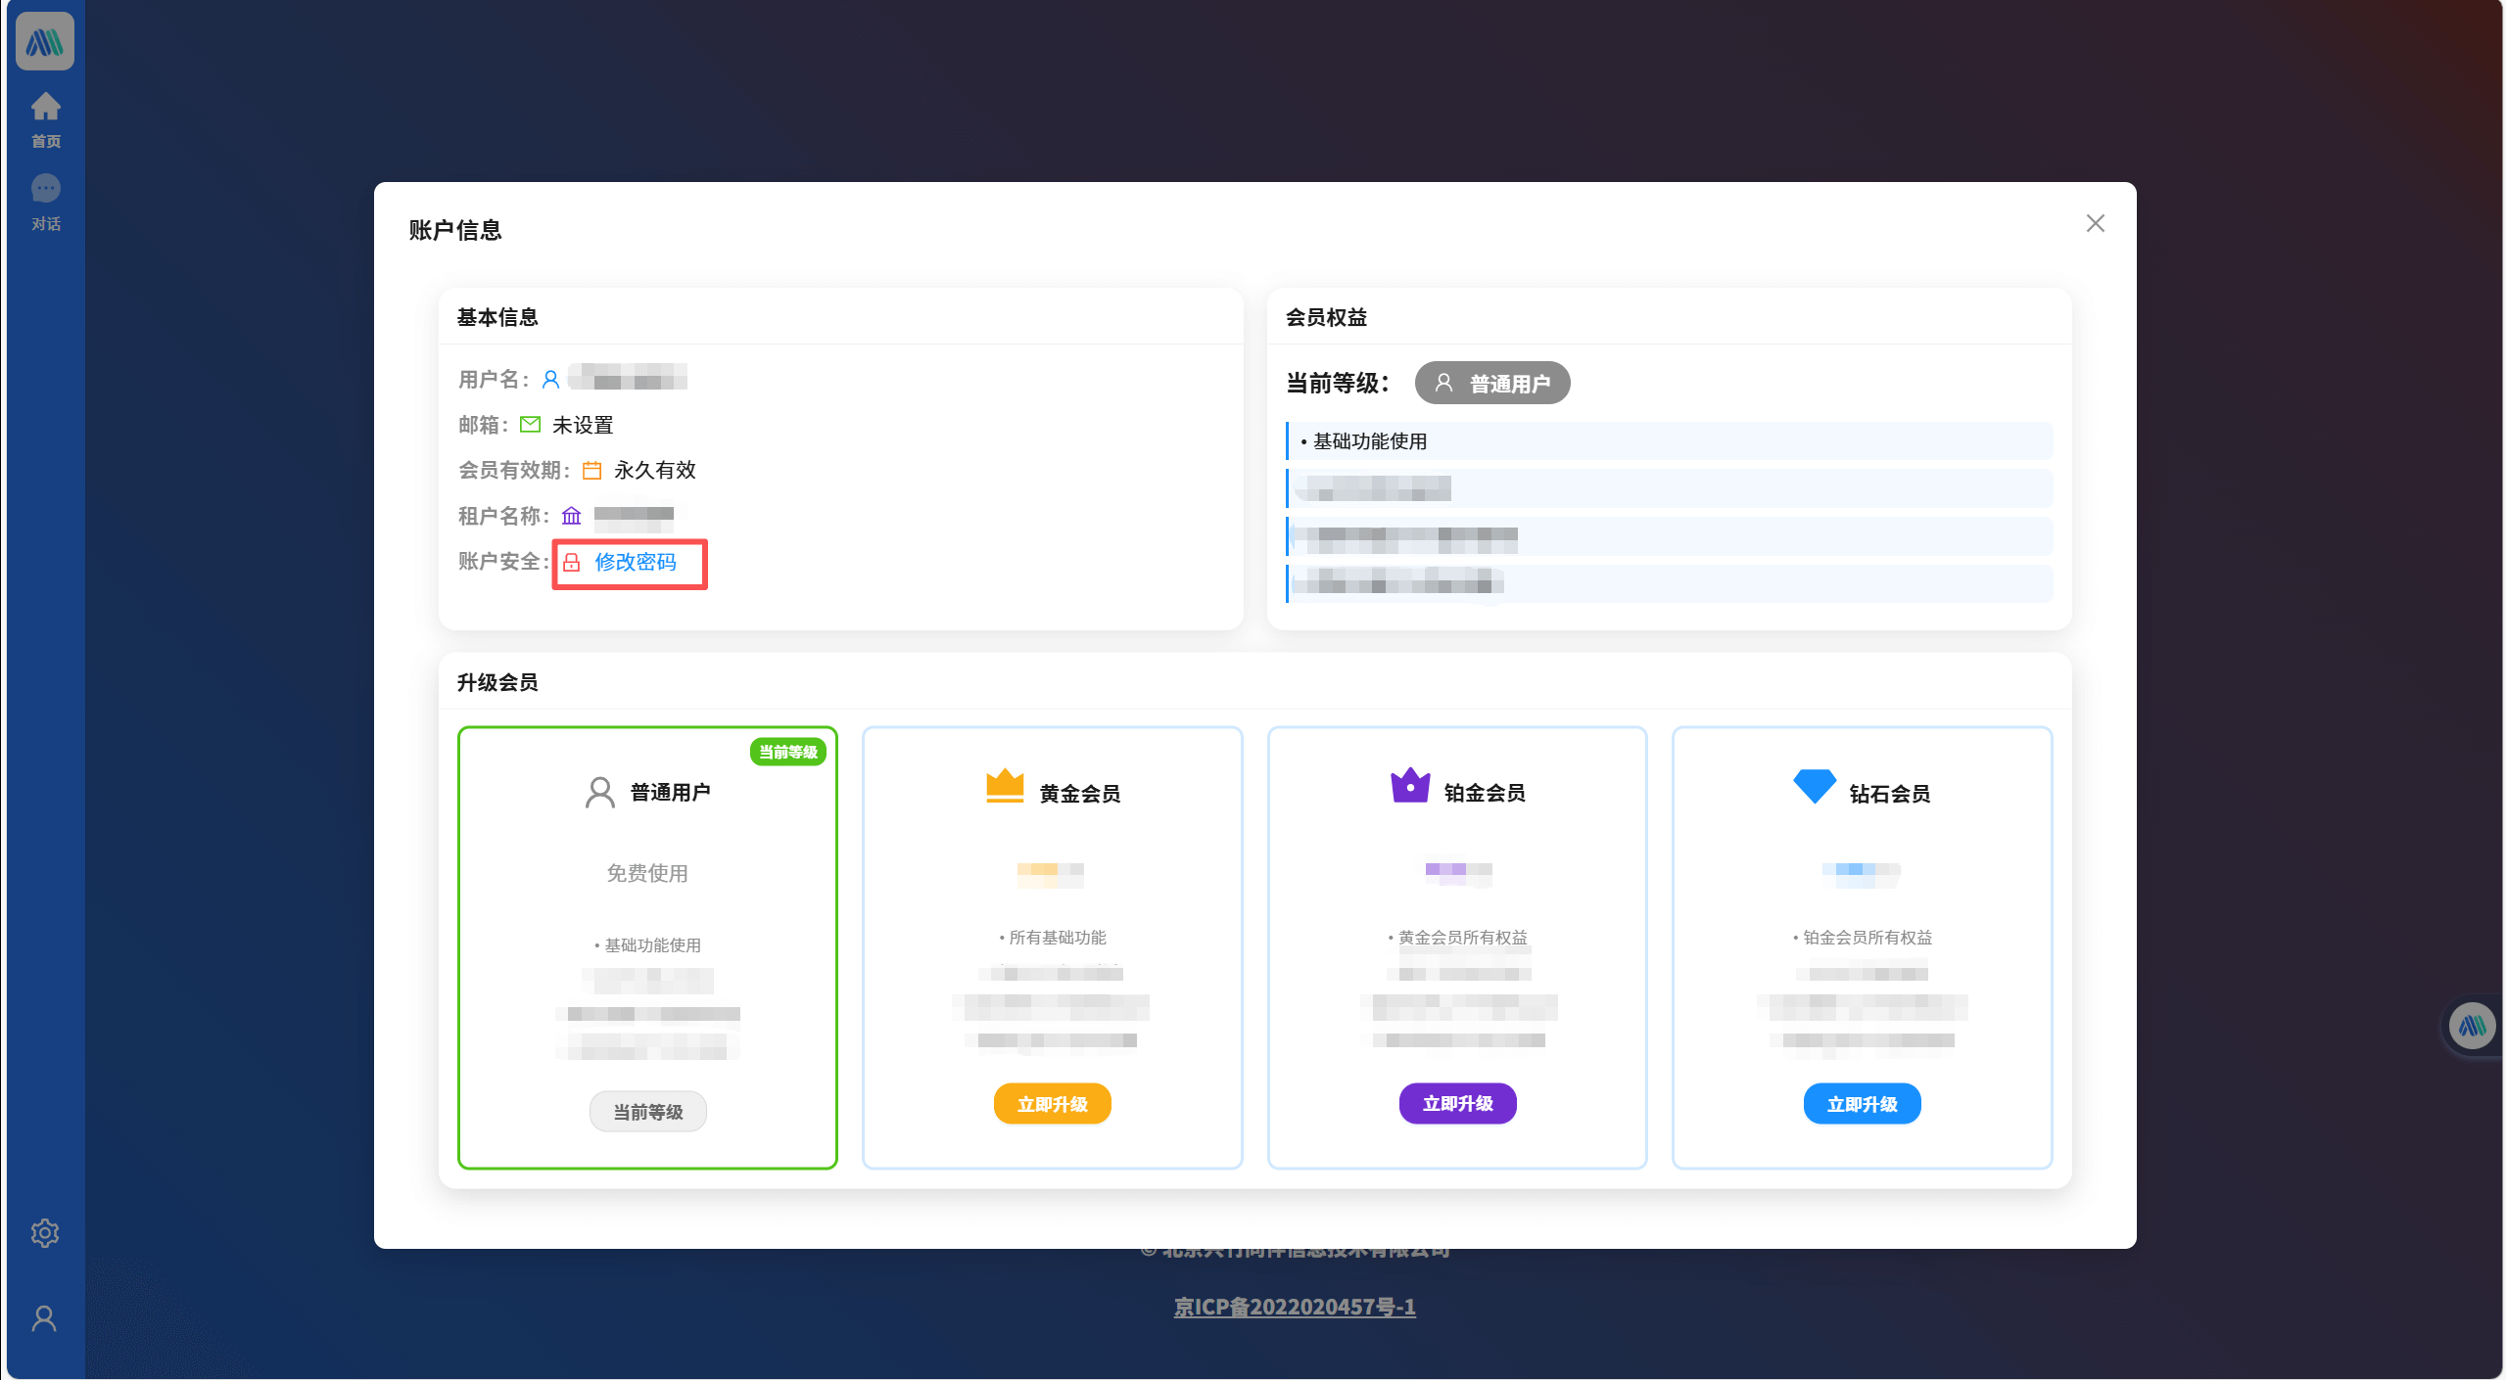Screen dimensions: 2506x1380
Task: Open the 京ICP备2022020457号-1 filing link
Action: click(1298, 1306)
